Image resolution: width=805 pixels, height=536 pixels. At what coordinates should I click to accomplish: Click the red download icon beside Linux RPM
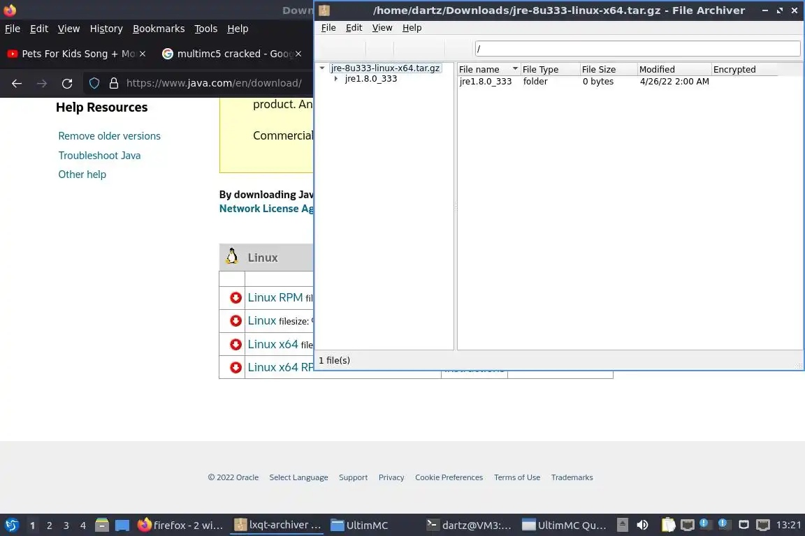(x=235, y=297)
